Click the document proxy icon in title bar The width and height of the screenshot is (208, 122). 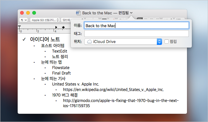(78, 13)
